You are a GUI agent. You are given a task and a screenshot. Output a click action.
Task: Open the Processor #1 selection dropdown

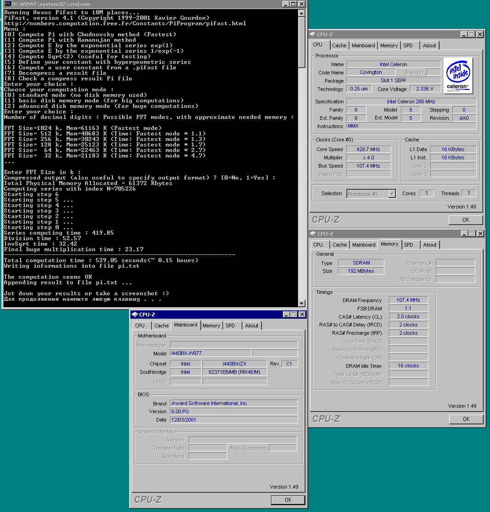pyautogui.click(x=392, y=194)
